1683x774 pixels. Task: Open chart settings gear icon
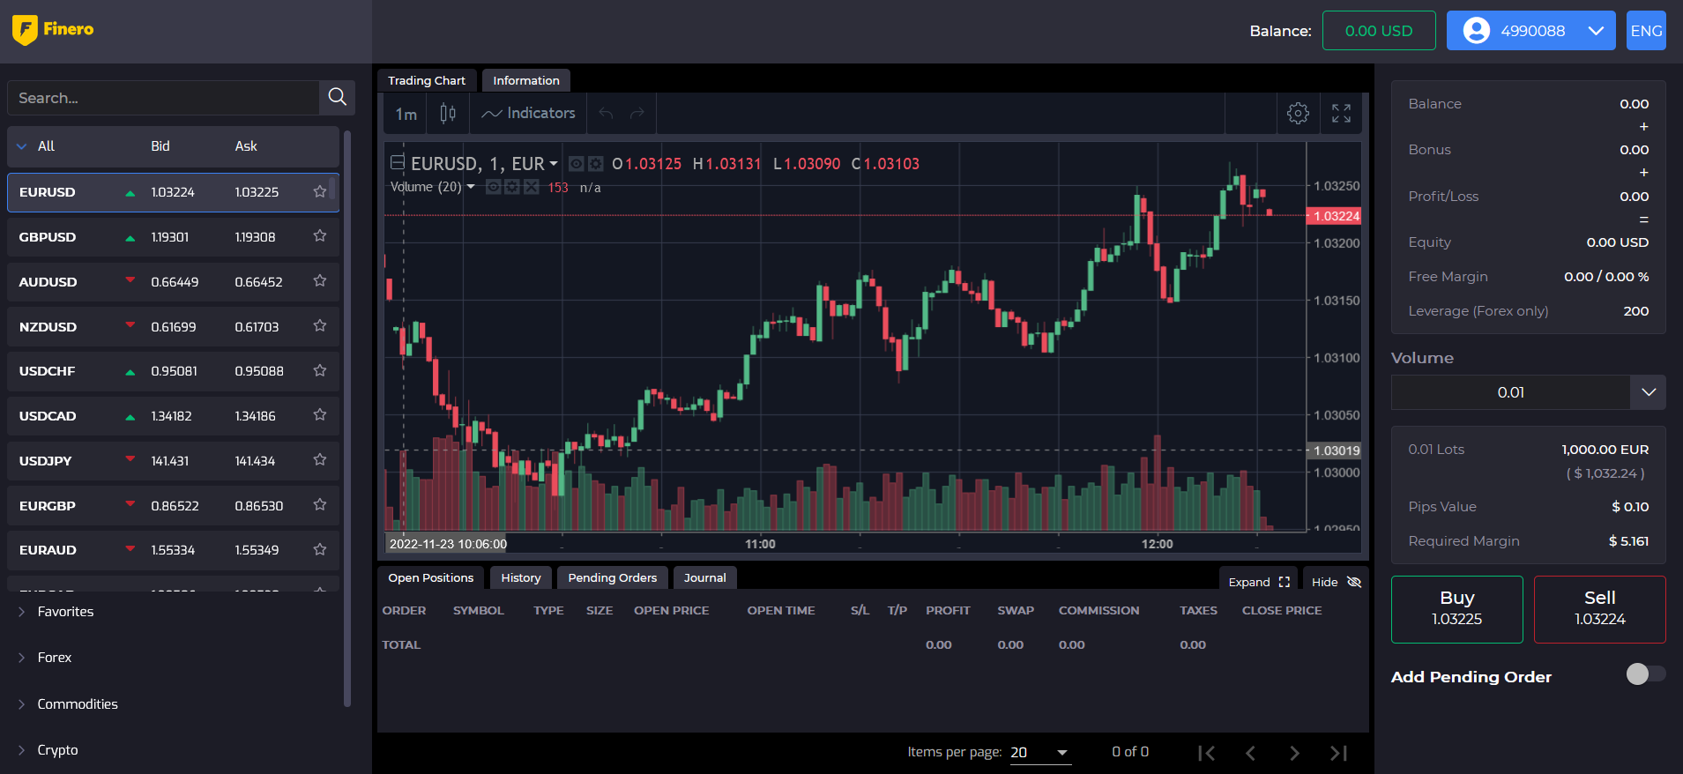[x=1298, y=113]
